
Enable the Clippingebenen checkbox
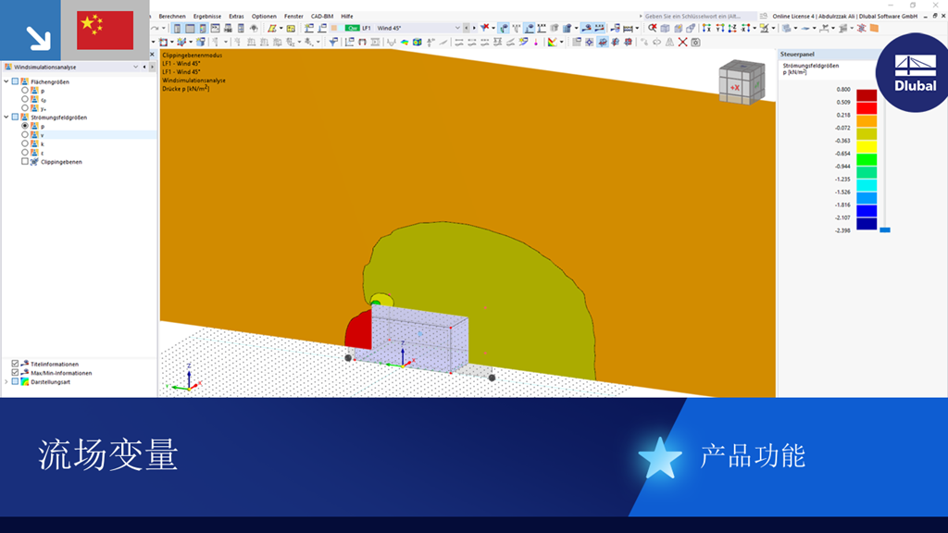[x=25, y=161]
